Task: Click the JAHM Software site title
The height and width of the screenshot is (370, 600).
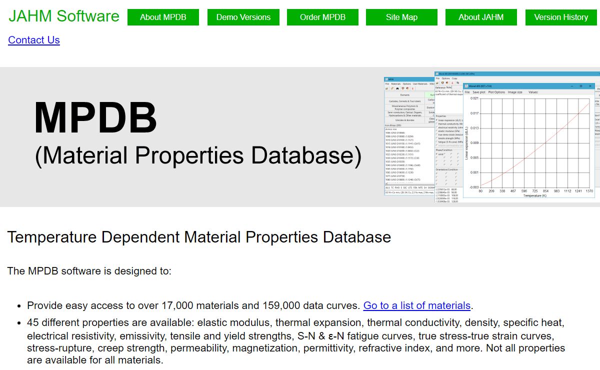Action: [64, 16]
